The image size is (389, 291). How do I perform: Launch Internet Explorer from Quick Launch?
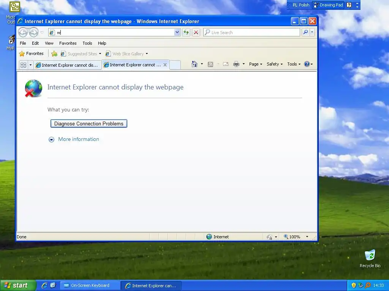point(45,285)
